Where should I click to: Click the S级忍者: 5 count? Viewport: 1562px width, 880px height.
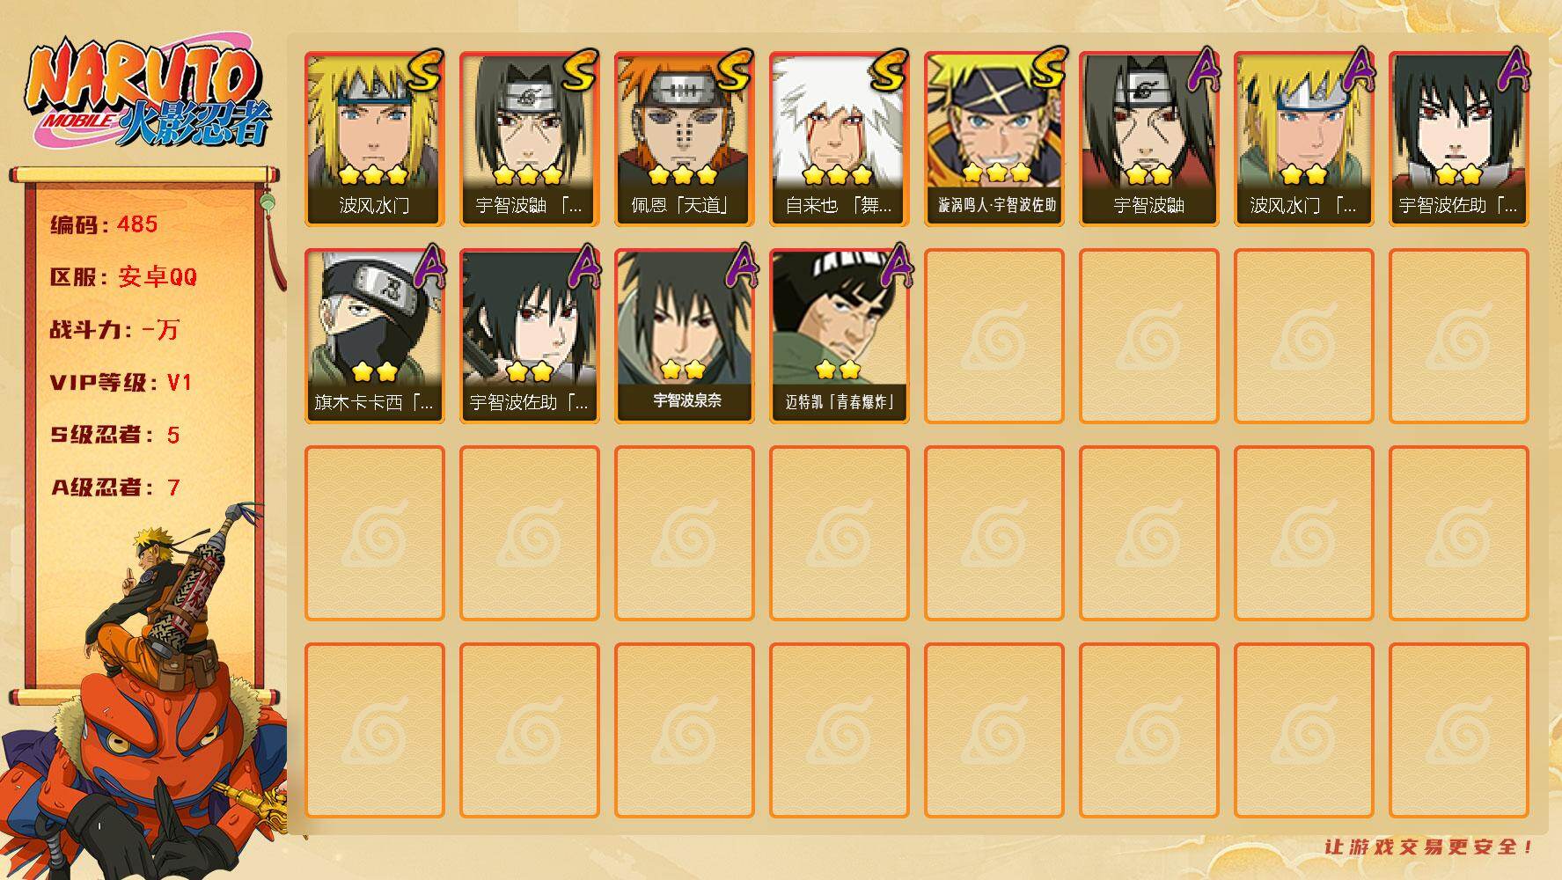pyautogui.click(x=114, y=435)
